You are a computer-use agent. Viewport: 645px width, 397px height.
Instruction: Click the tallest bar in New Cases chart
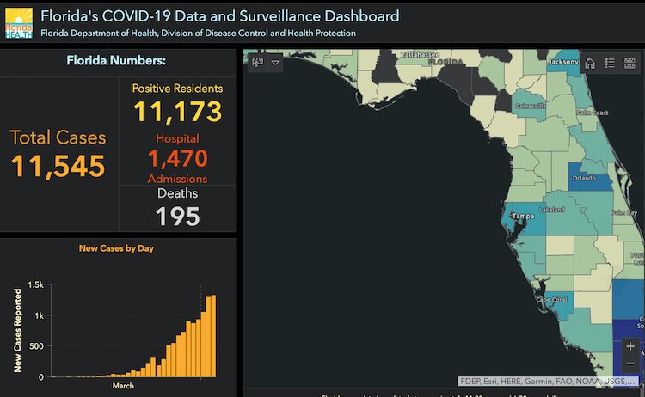click(x=212, y=336)
